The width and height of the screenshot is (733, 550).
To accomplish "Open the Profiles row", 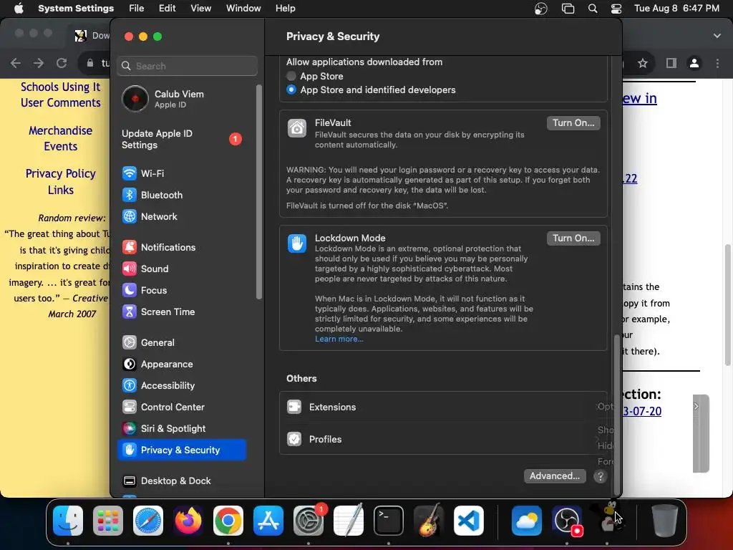I will coord(443,439).
